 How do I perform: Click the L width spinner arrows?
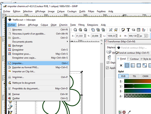pyautogui.click(x=117, y=36)
